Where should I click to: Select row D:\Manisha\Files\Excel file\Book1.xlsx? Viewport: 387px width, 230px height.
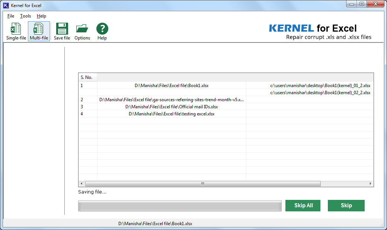point(172,86)
